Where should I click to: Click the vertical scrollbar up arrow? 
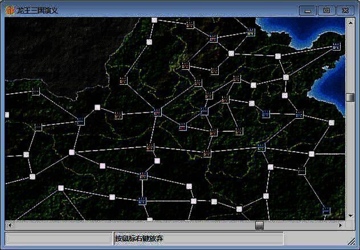click(x=350, y=23)
